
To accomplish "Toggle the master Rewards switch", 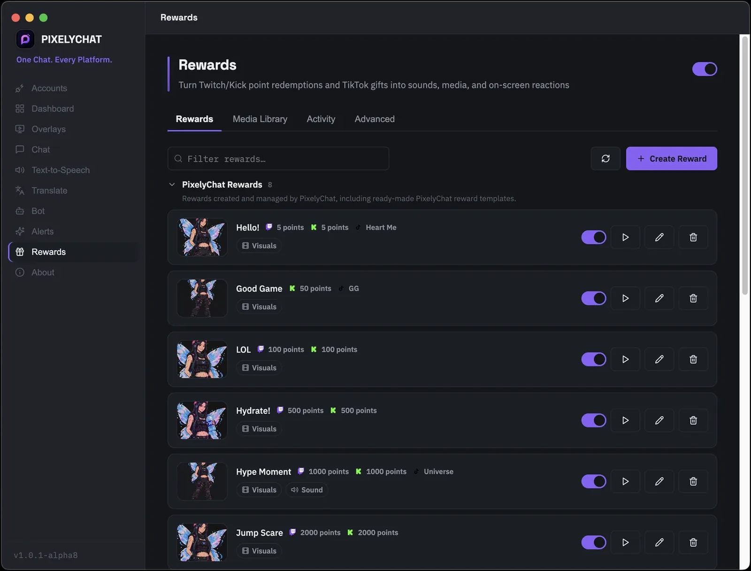I will tap(705, 69).
